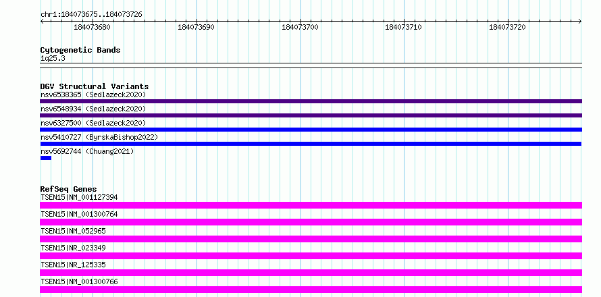Click the purple bar under nsv6538365
601x297 pixels.
311,101
